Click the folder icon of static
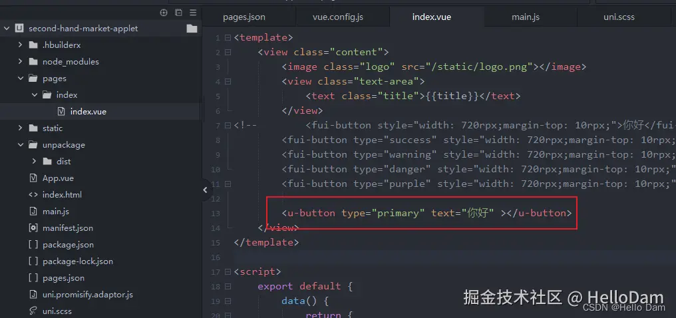 33,128
